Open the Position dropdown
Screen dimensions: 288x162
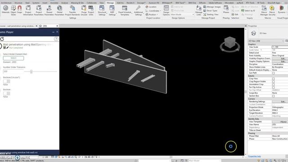click(152, 14)
